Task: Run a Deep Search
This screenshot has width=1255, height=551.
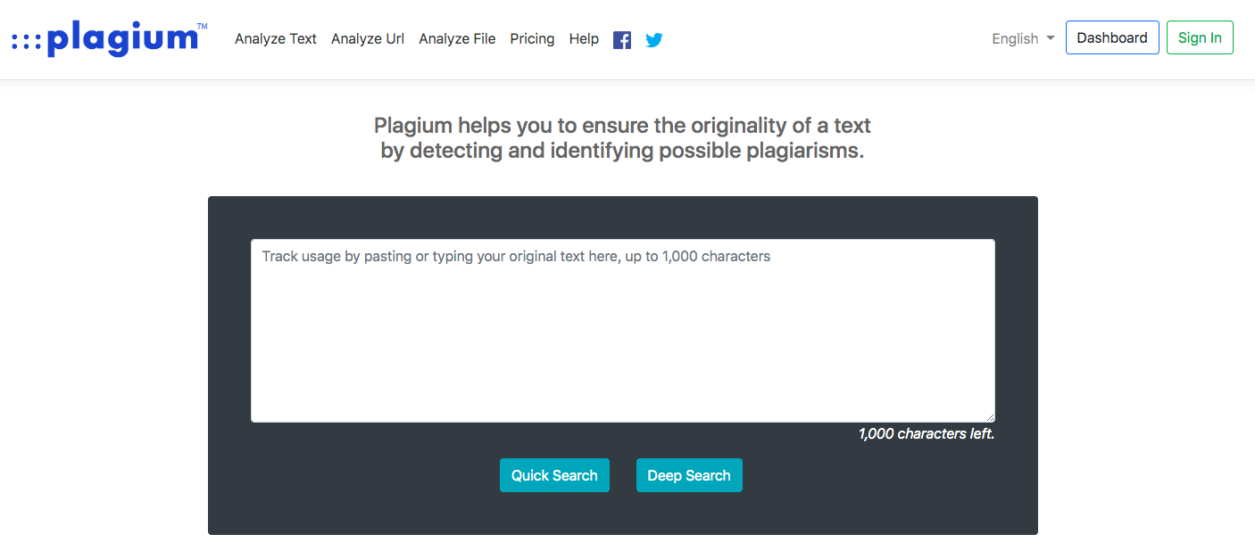Action: 689,475
